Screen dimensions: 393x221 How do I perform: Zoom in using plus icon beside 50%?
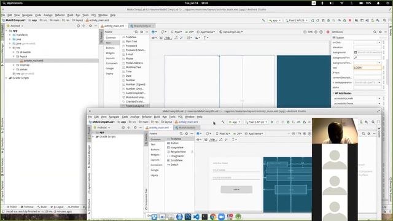pos(316,32)
